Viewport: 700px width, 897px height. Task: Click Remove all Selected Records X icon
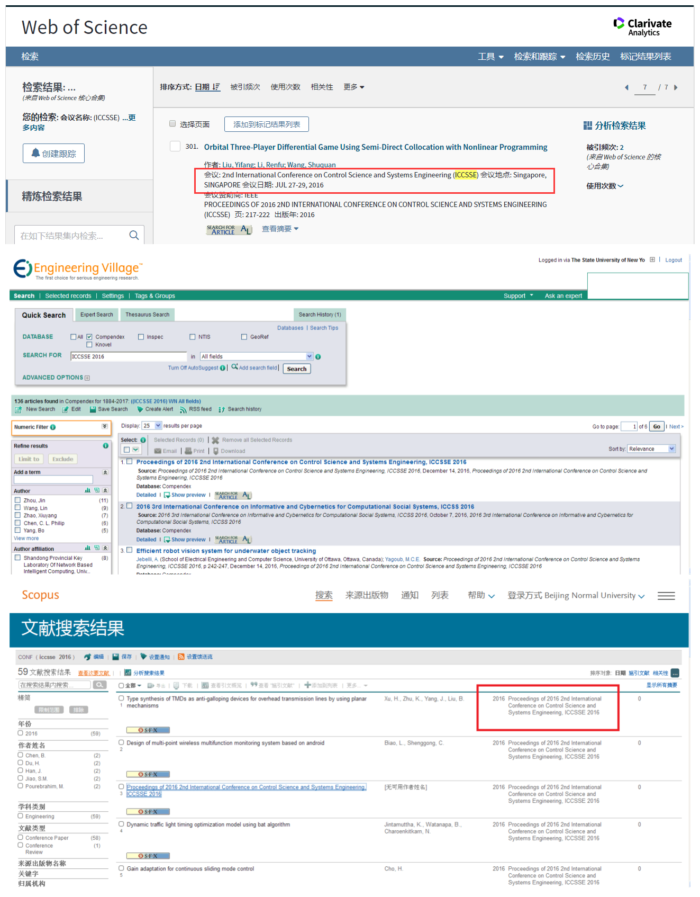215,440
